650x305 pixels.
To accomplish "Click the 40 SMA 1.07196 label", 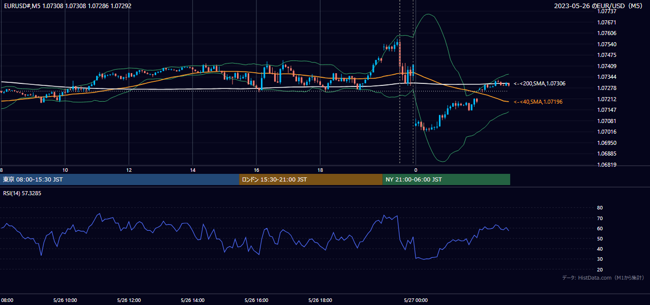I will 538,102.
